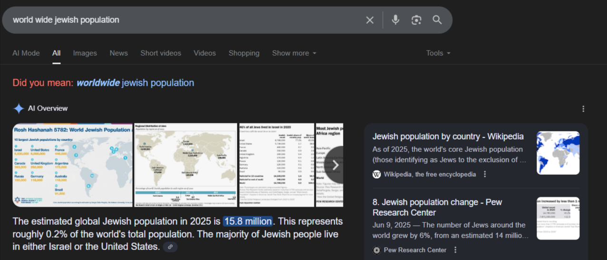Viewport: 607px width, 260px height.
Task: Start voice search with microphone
Action: click(x=395, y=20)
